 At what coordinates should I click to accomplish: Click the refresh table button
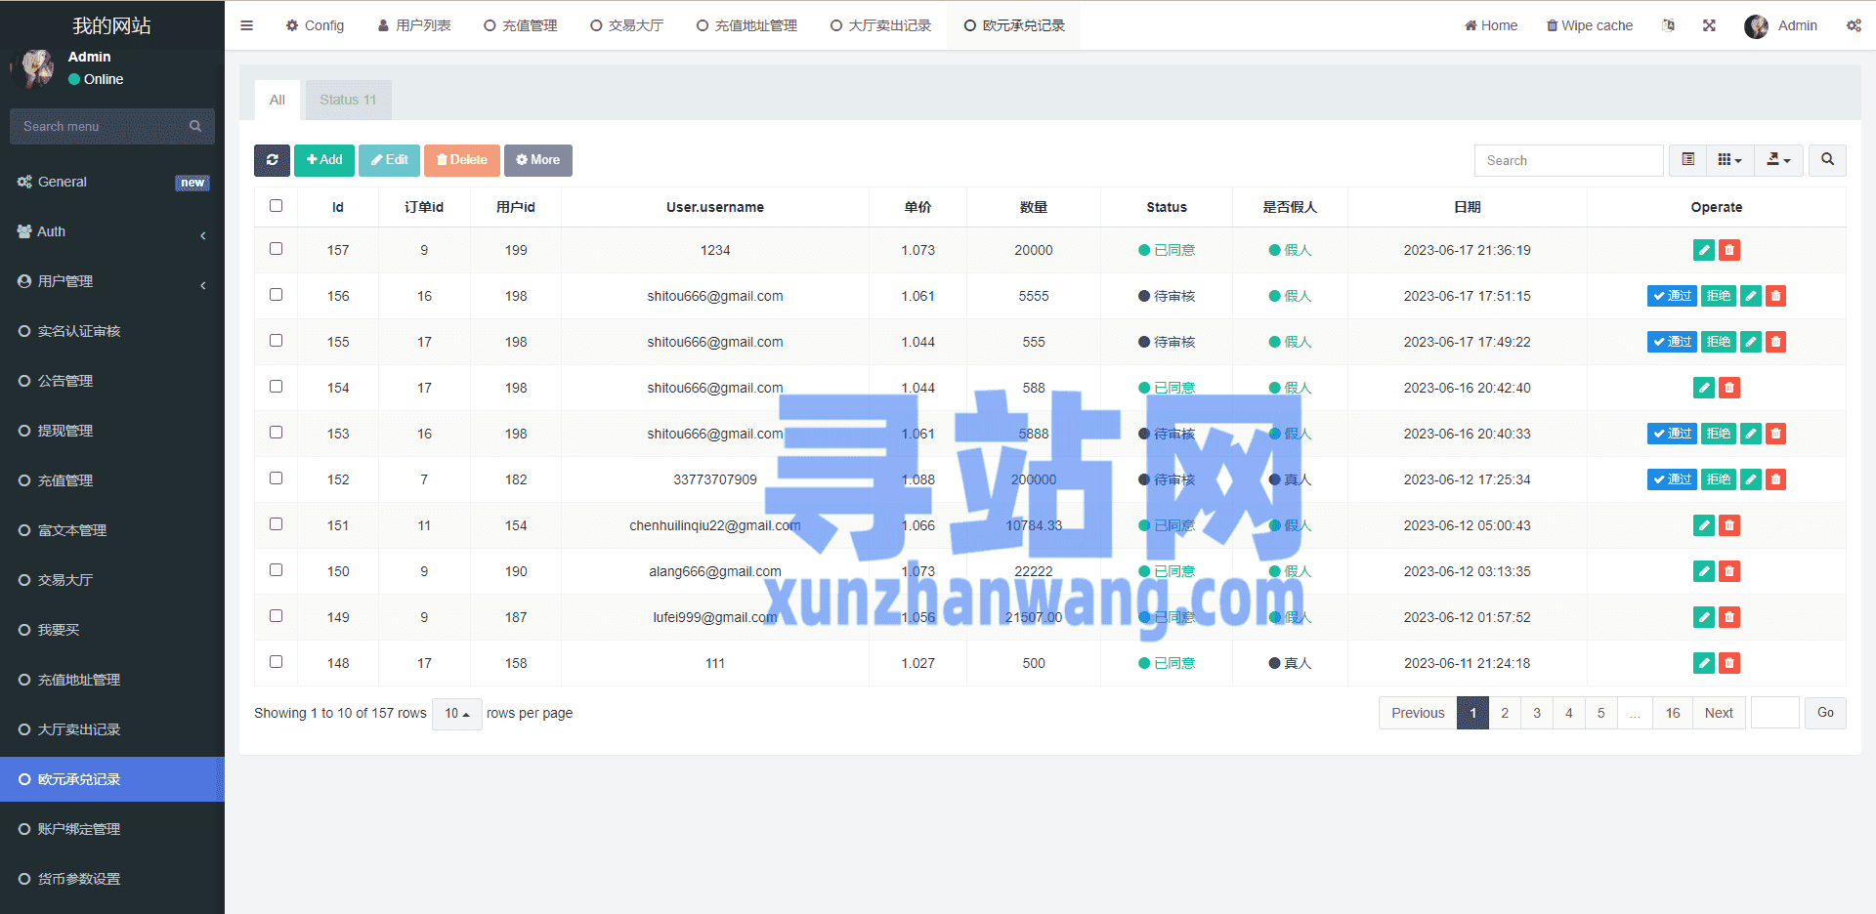(272, 160)
